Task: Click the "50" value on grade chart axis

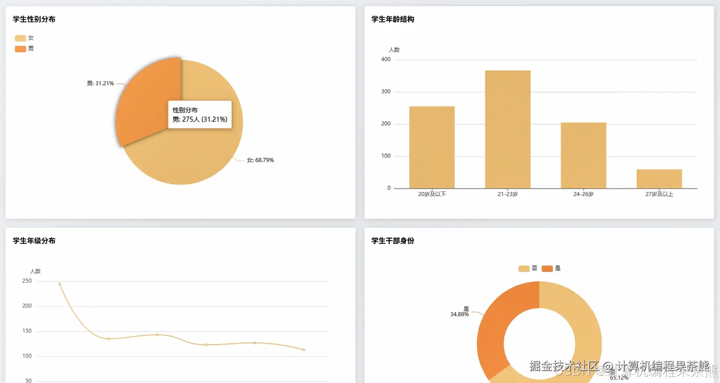Action: click(29, 381)
